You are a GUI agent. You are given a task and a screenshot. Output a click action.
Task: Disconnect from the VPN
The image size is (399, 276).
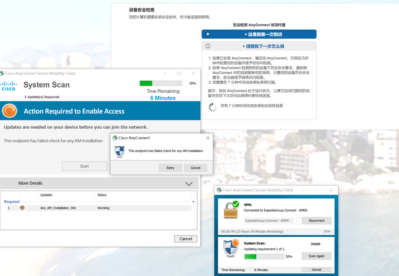click(316, 221)
